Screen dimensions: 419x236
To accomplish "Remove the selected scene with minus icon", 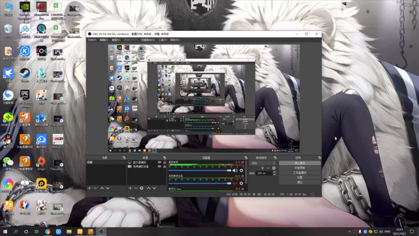I will point(95,188).
